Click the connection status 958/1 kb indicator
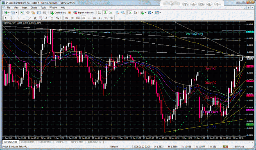 coord(239,147)
